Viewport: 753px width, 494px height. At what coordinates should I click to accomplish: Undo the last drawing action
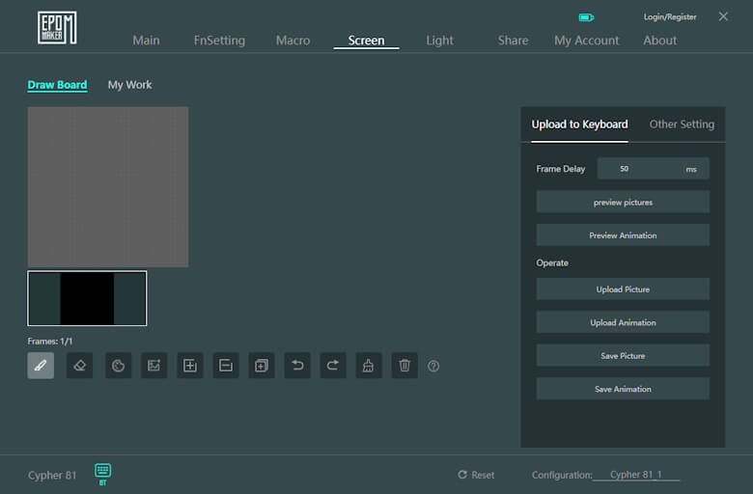(x=297, y=366)
